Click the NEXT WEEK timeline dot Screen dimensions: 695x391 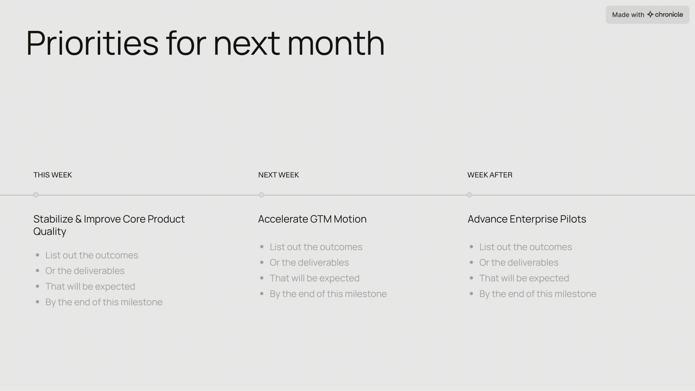(x=261, y=195)
